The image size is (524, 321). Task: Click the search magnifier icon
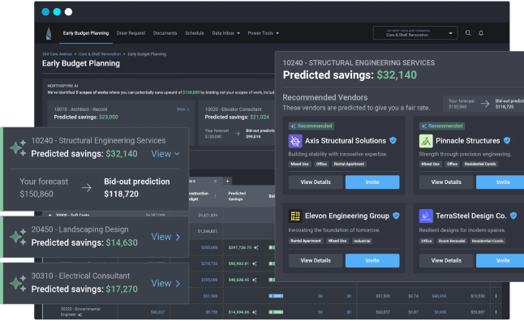468,33
